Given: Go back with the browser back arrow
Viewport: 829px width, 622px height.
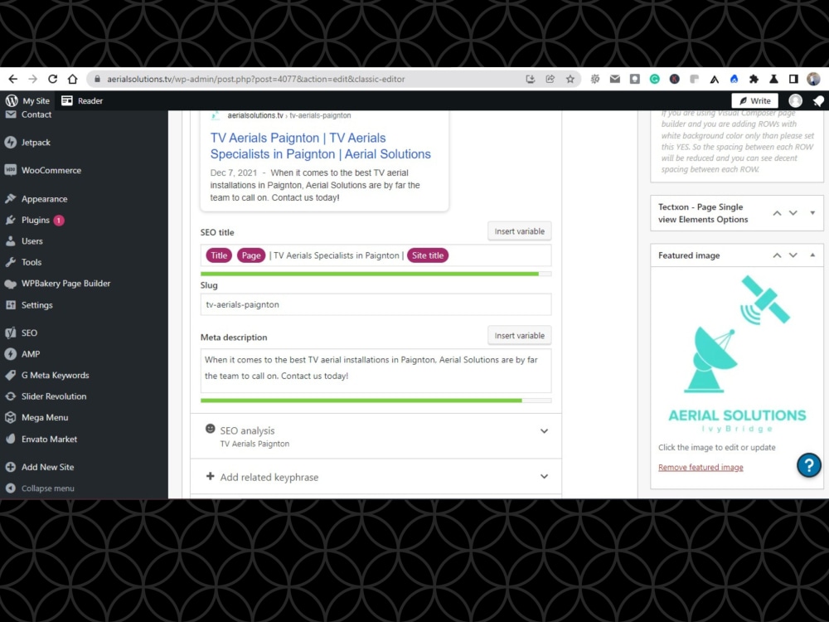Looking at the screenshot, I should pyautogui.click(x=13, y=79).
